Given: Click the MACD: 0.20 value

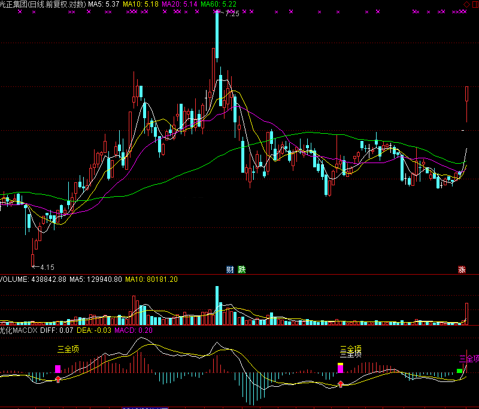Looking at the screenshot, I should click(134, 330).
